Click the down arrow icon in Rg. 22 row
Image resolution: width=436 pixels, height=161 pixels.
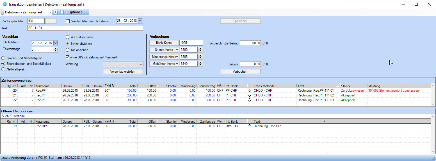pyautogui.click(x=250, y=100)
